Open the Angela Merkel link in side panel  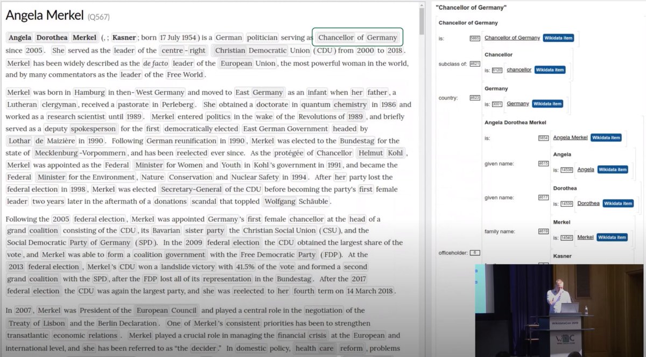pyautogui.click(x=570, y=137)
